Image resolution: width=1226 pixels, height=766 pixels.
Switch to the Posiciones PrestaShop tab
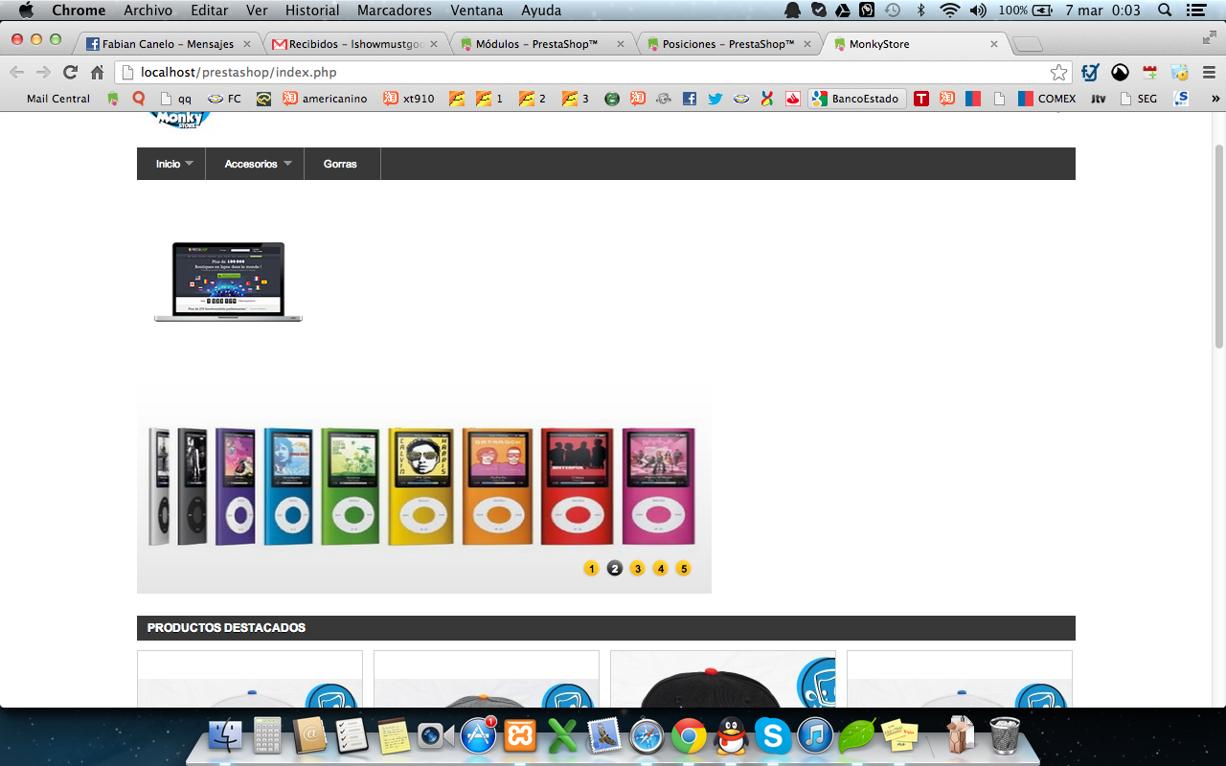[730, 44]
